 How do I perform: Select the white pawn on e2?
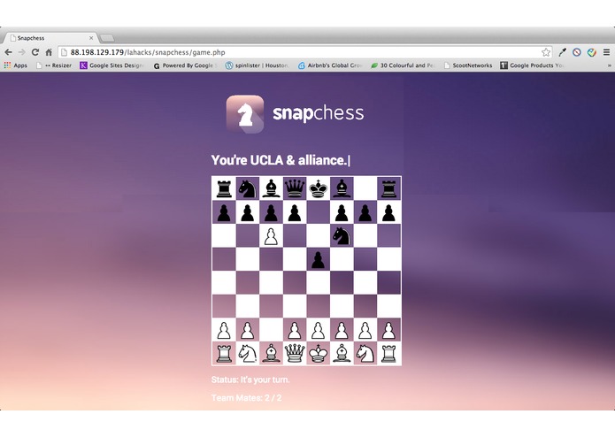[318, 330]
